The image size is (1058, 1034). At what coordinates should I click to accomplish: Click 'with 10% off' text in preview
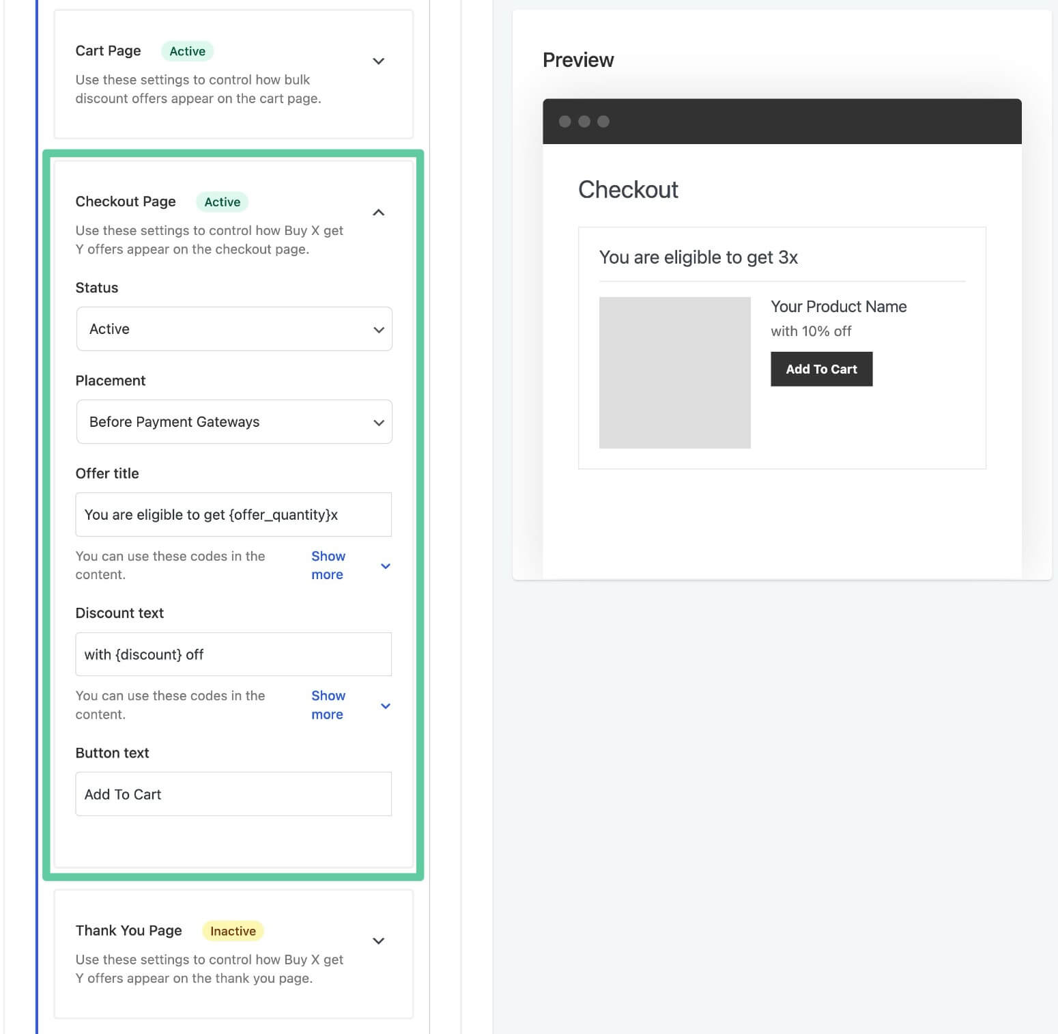point(811,331)
